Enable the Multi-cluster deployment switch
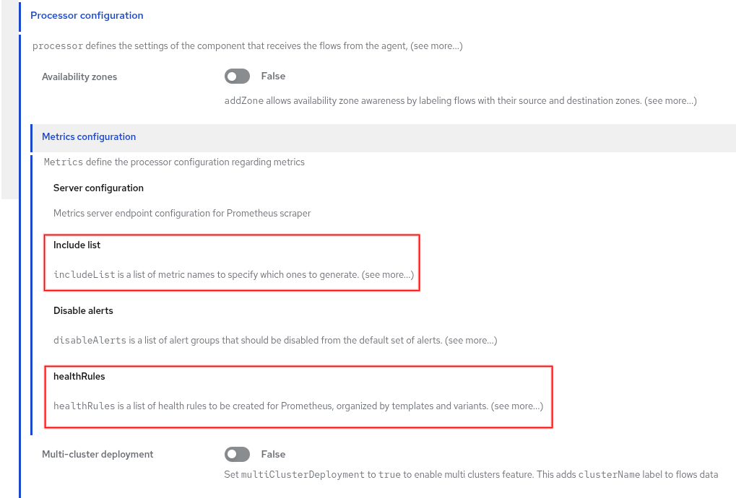 (x=237, y=455)
